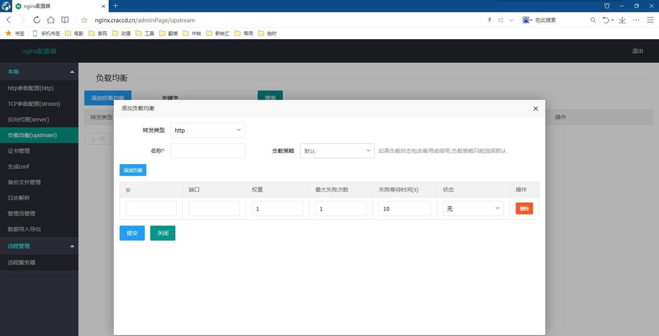Click the orange 删除 delete button
This screenshot has height=336, width=659.
point(524,208)
